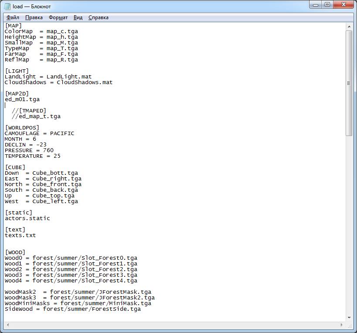Click the horizontal scrollbar right arrow
The image size is (357, 333).
tap(342, 325)
